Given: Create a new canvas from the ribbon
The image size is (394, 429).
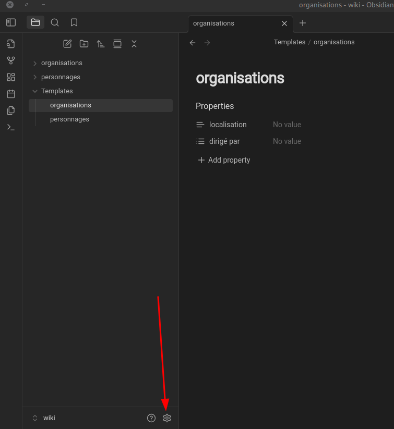Looking at the screenshot, I should pyautogui.click(x=11, y=77).
